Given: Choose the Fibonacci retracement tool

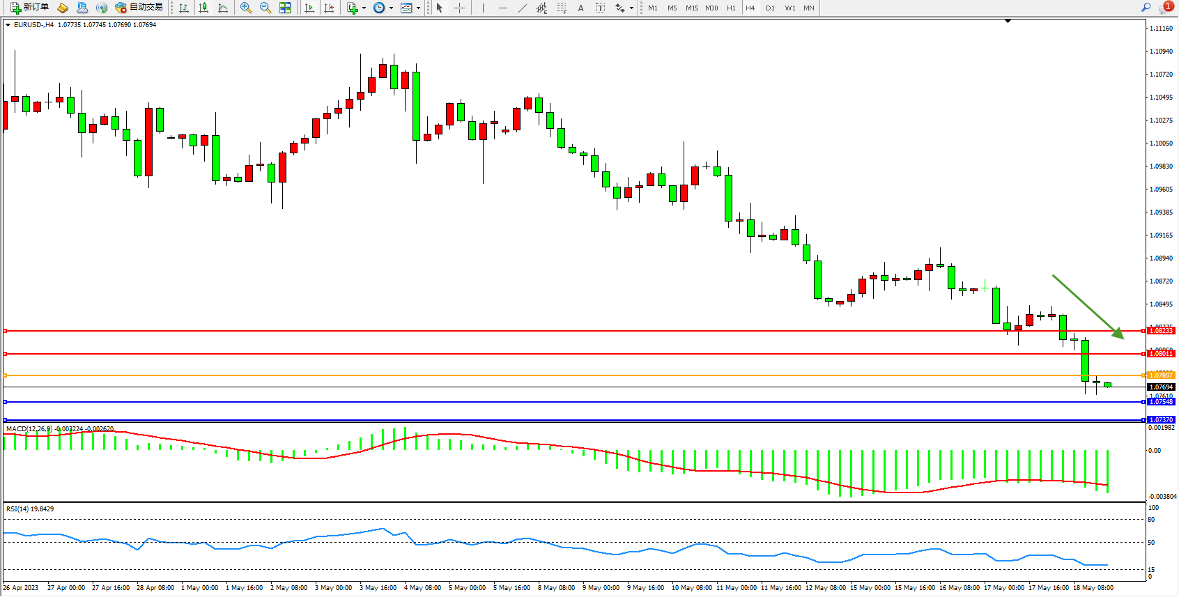Looking at the screenshot, I should point(562,8).
